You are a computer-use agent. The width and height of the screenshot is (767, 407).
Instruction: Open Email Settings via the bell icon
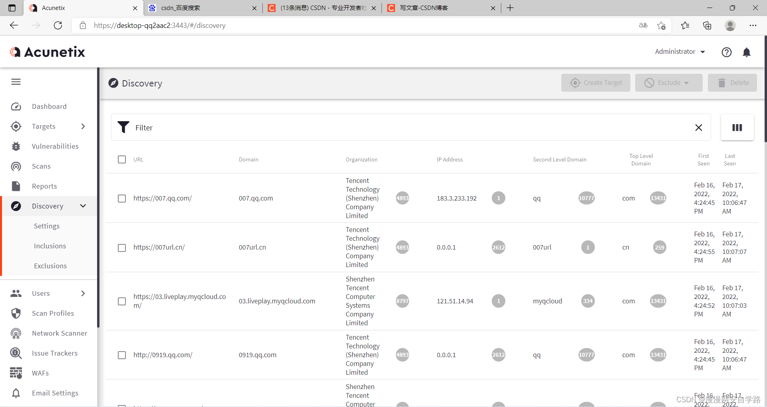(16, 393)
